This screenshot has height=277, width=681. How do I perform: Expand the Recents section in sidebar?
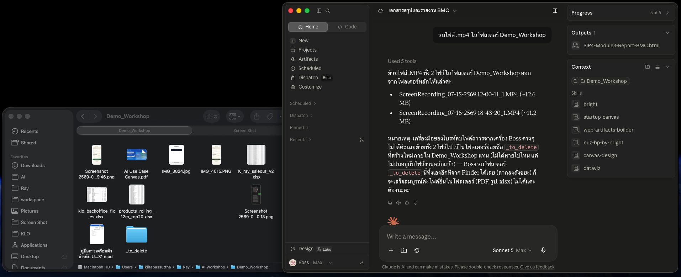pos(301,140)
